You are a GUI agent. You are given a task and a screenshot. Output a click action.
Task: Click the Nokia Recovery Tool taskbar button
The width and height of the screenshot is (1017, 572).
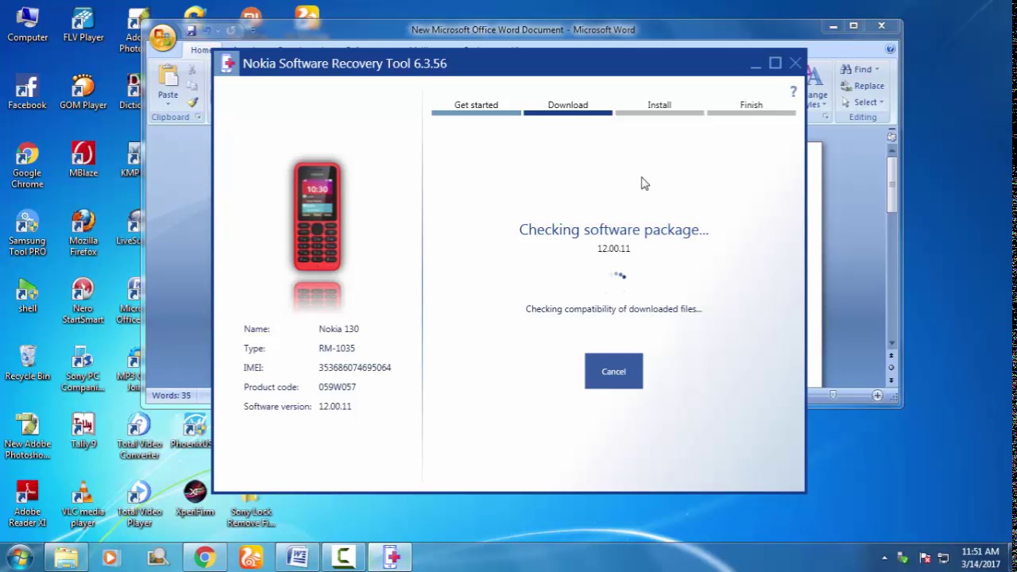point(391,558)
